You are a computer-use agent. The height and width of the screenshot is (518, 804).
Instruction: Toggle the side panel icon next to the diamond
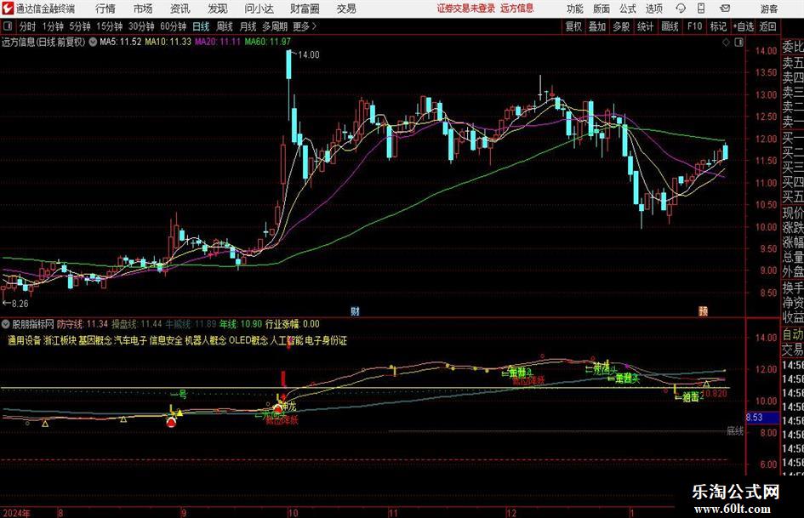pos(738,43)
